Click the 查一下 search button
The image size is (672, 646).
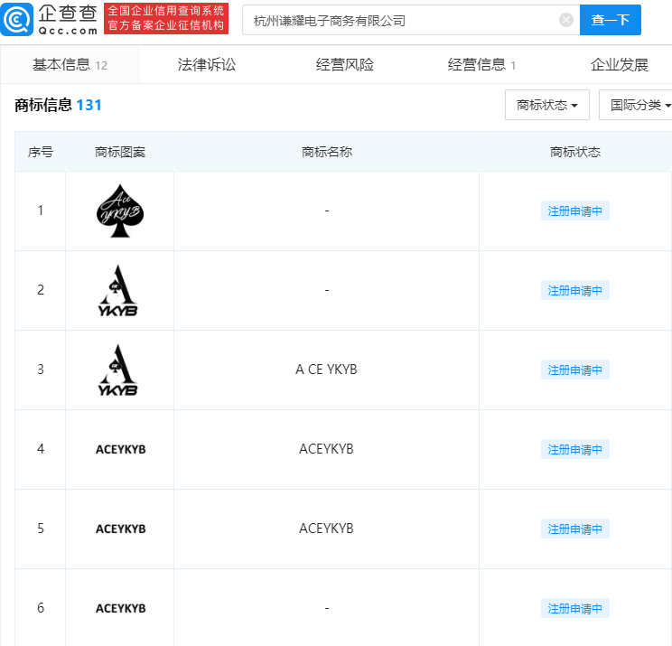click(x=611, y=20)
